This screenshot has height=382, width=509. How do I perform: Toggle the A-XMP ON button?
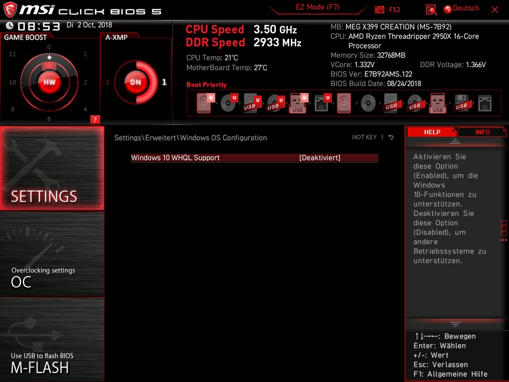[135, 82]
